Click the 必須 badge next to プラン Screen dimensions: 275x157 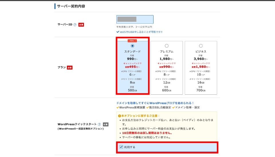[x=70, y=67]
